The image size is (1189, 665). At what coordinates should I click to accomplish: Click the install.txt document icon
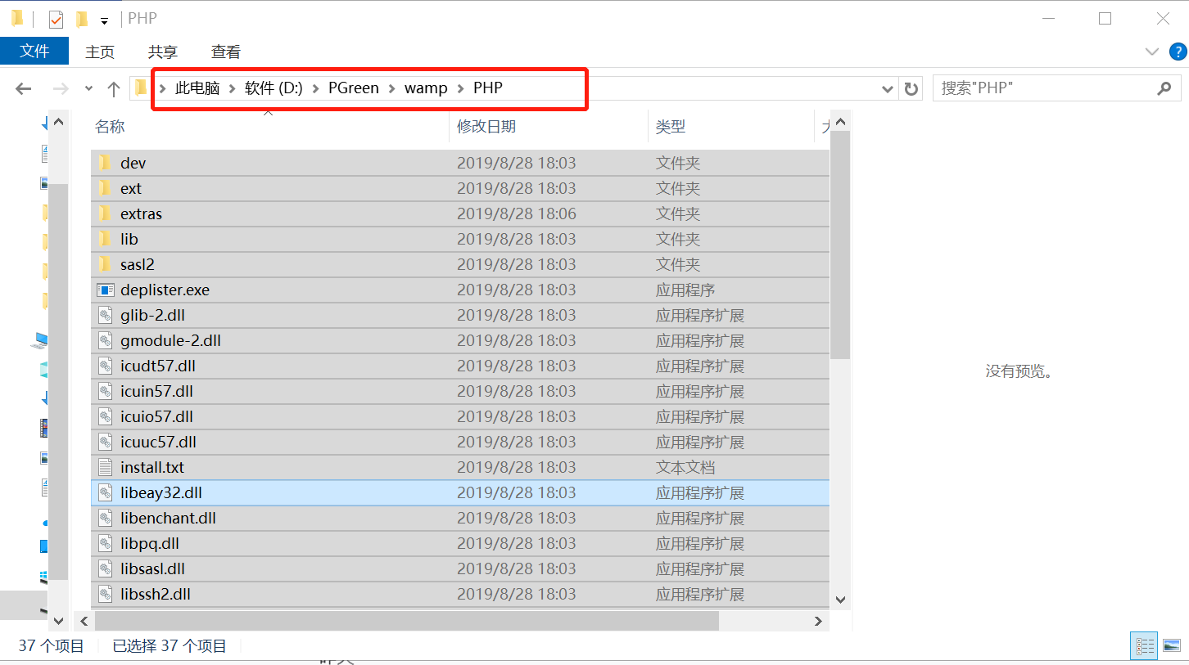[x=105, y=467]
